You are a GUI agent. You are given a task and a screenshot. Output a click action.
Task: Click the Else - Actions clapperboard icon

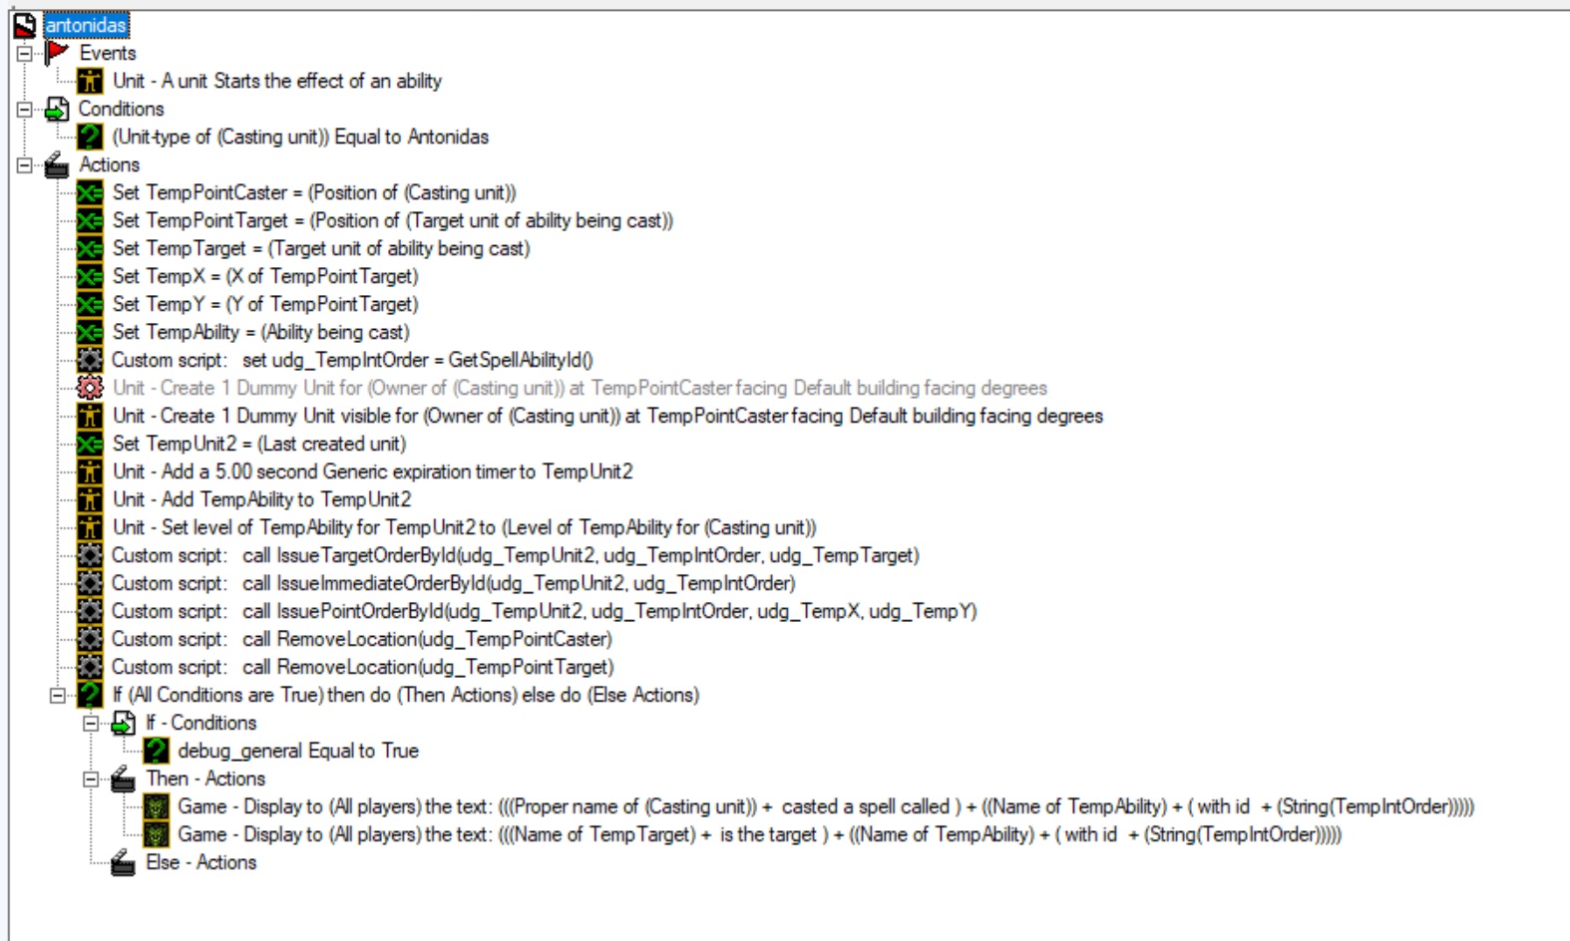click(123, 862)
